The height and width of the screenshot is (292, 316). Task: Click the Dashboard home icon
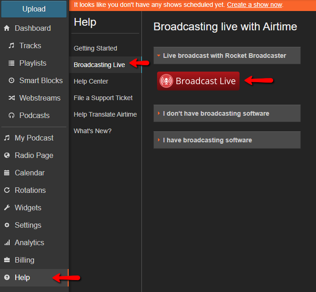click(x=6, y=28)
